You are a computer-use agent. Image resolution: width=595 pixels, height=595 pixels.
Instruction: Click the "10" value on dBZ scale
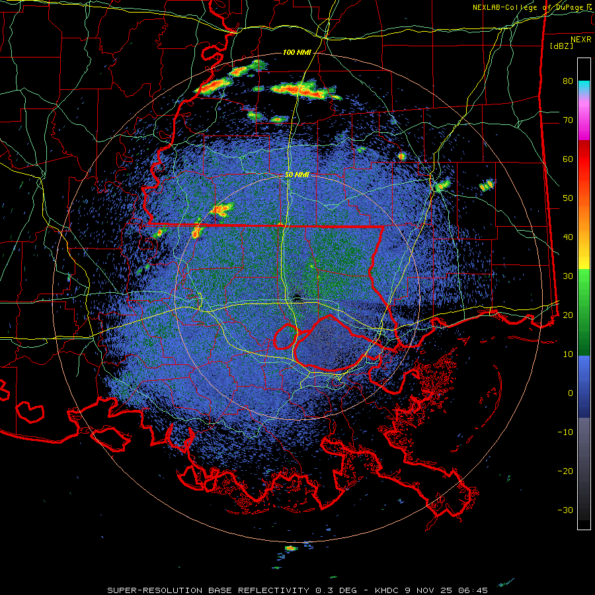568,354
